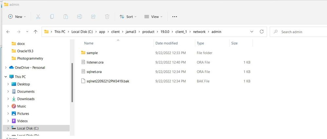The image size is (327, 139).
Task: Click This PC in address bar
Action: click(60, 32)
